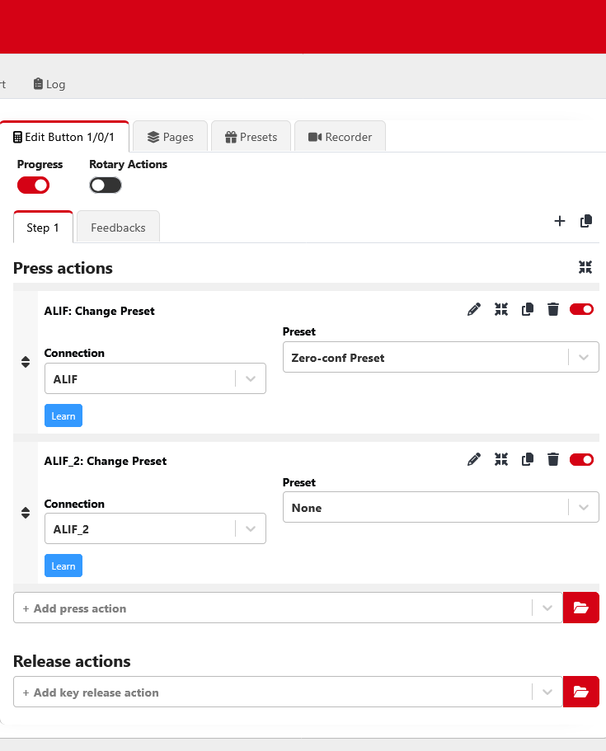Screen dimensions: 606x751
Task: Expand the Add press action dropdown
Action: tap(547, 608)
